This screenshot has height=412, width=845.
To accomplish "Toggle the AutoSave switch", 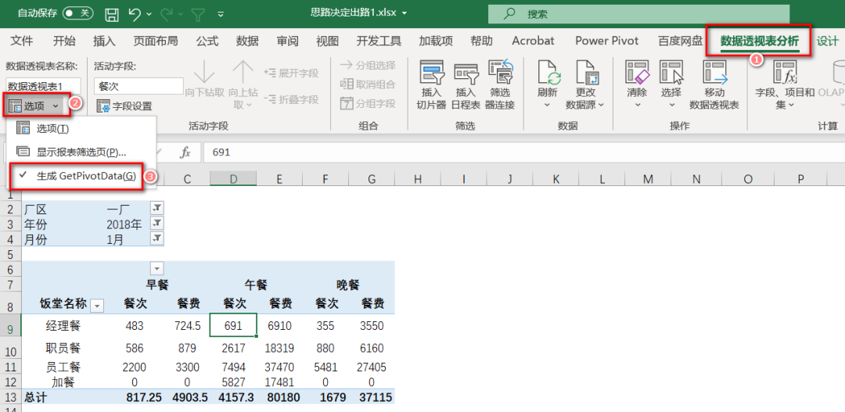I will pos(77,13).
